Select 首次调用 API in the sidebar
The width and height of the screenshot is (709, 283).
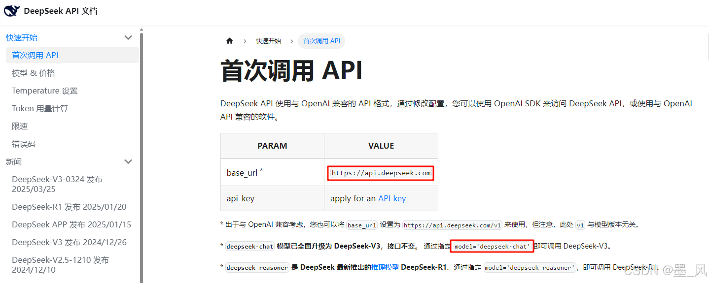coord(72,55)
